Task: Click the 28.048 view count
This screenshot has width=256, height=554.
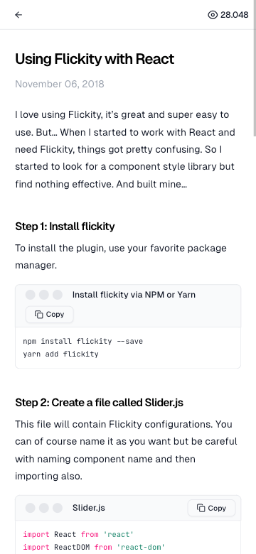Action: click(x=235, y=15)
